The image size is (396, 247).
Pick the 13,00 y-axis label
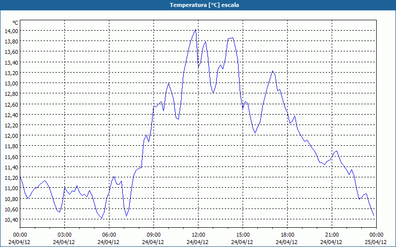coord(11,83)
